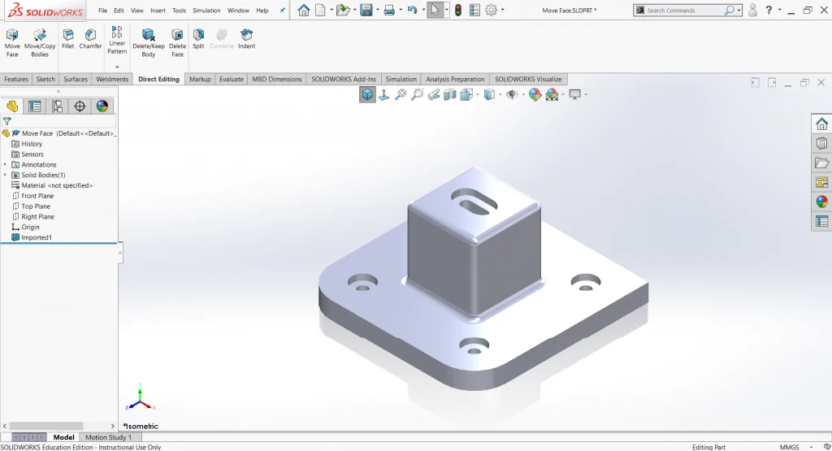Open the File menu
832x451 pixels.
102,11
